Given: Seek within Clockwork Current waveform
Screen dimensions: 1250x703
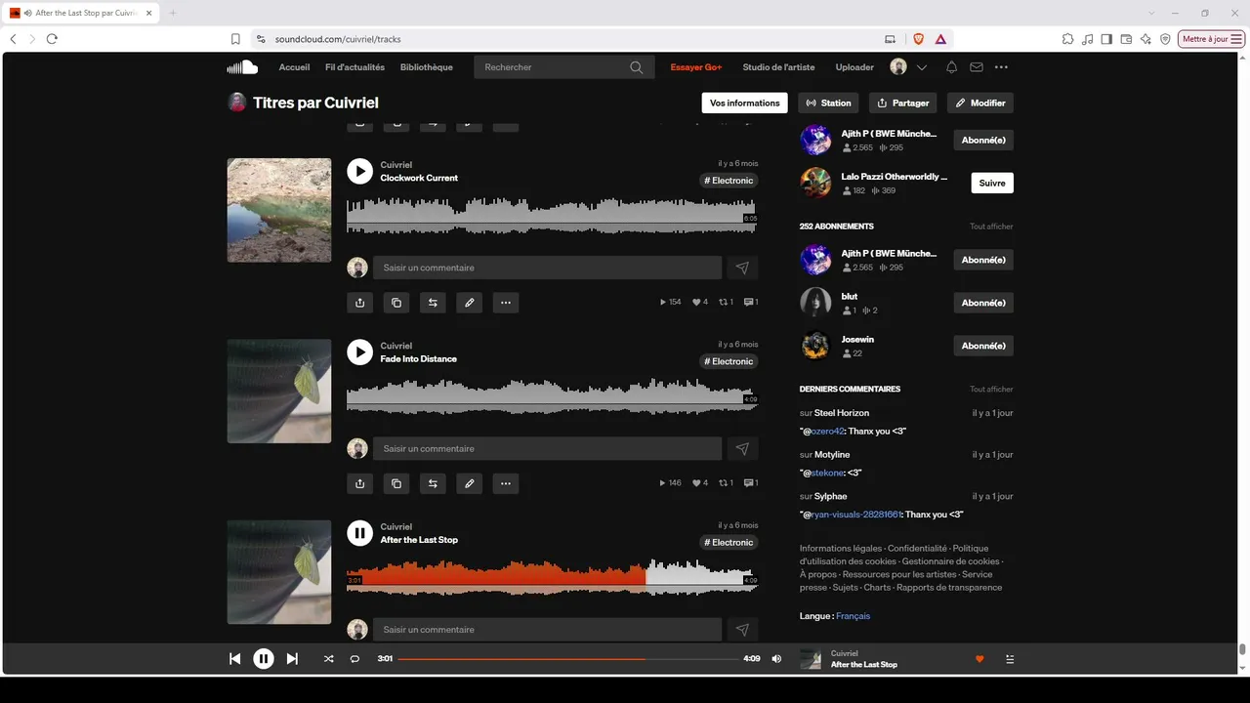Looking at the screenshot, I should pyautogui.click(x=552, y=216).
